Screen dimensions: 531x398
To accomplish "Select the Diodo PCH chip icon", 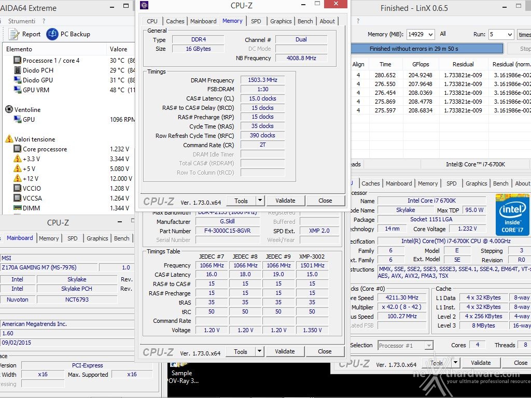I will pos(17,70).
